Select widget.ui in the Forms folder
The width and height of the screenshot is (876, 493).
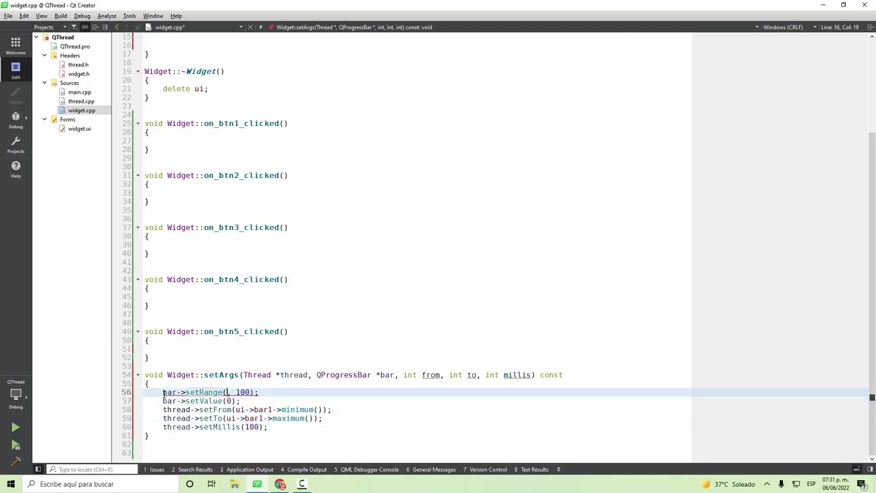(x=79, y=129)
